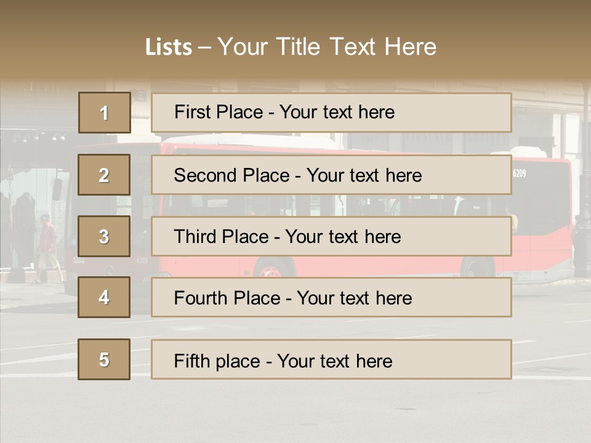Click the bus number 6209
The width and height of the screenshot is (591, 443).
pos(520,174)
